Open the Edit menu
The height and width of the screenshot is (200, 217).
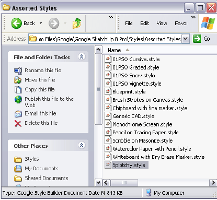click(145, 23)
